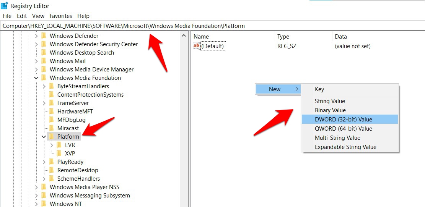This screenshot has width=425, height=207.
Task: Choose Key from the New submenu
Action: [x=350, y=89]
